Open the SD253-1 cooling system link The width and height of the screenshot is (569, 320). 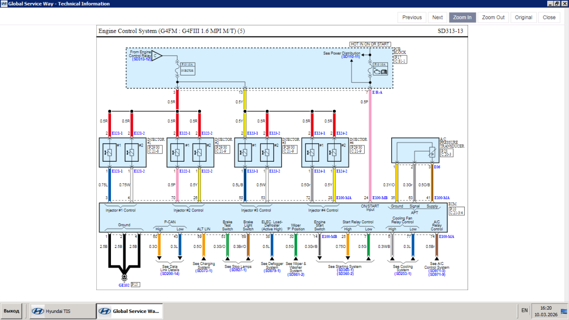click(x=403, y=274)
